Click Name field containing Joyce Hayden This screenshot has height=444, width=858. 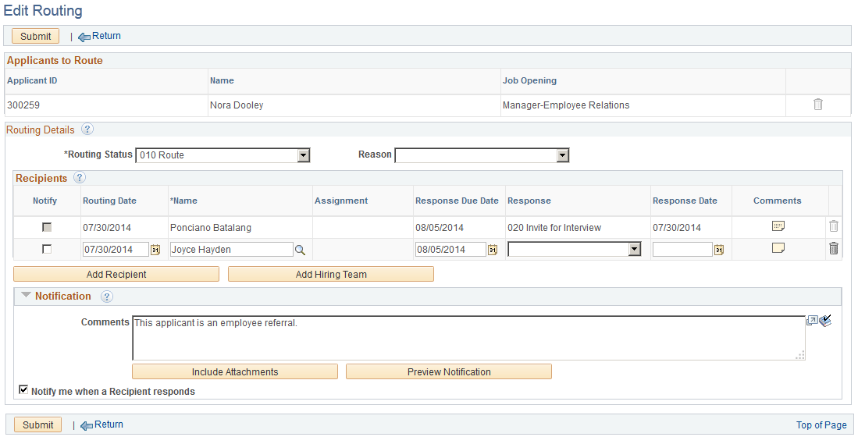tap(231, 250)
